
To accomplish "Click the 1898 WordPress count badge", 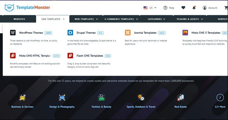I will pos(48,33).
